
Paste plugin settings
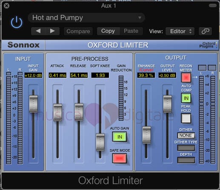131,31
